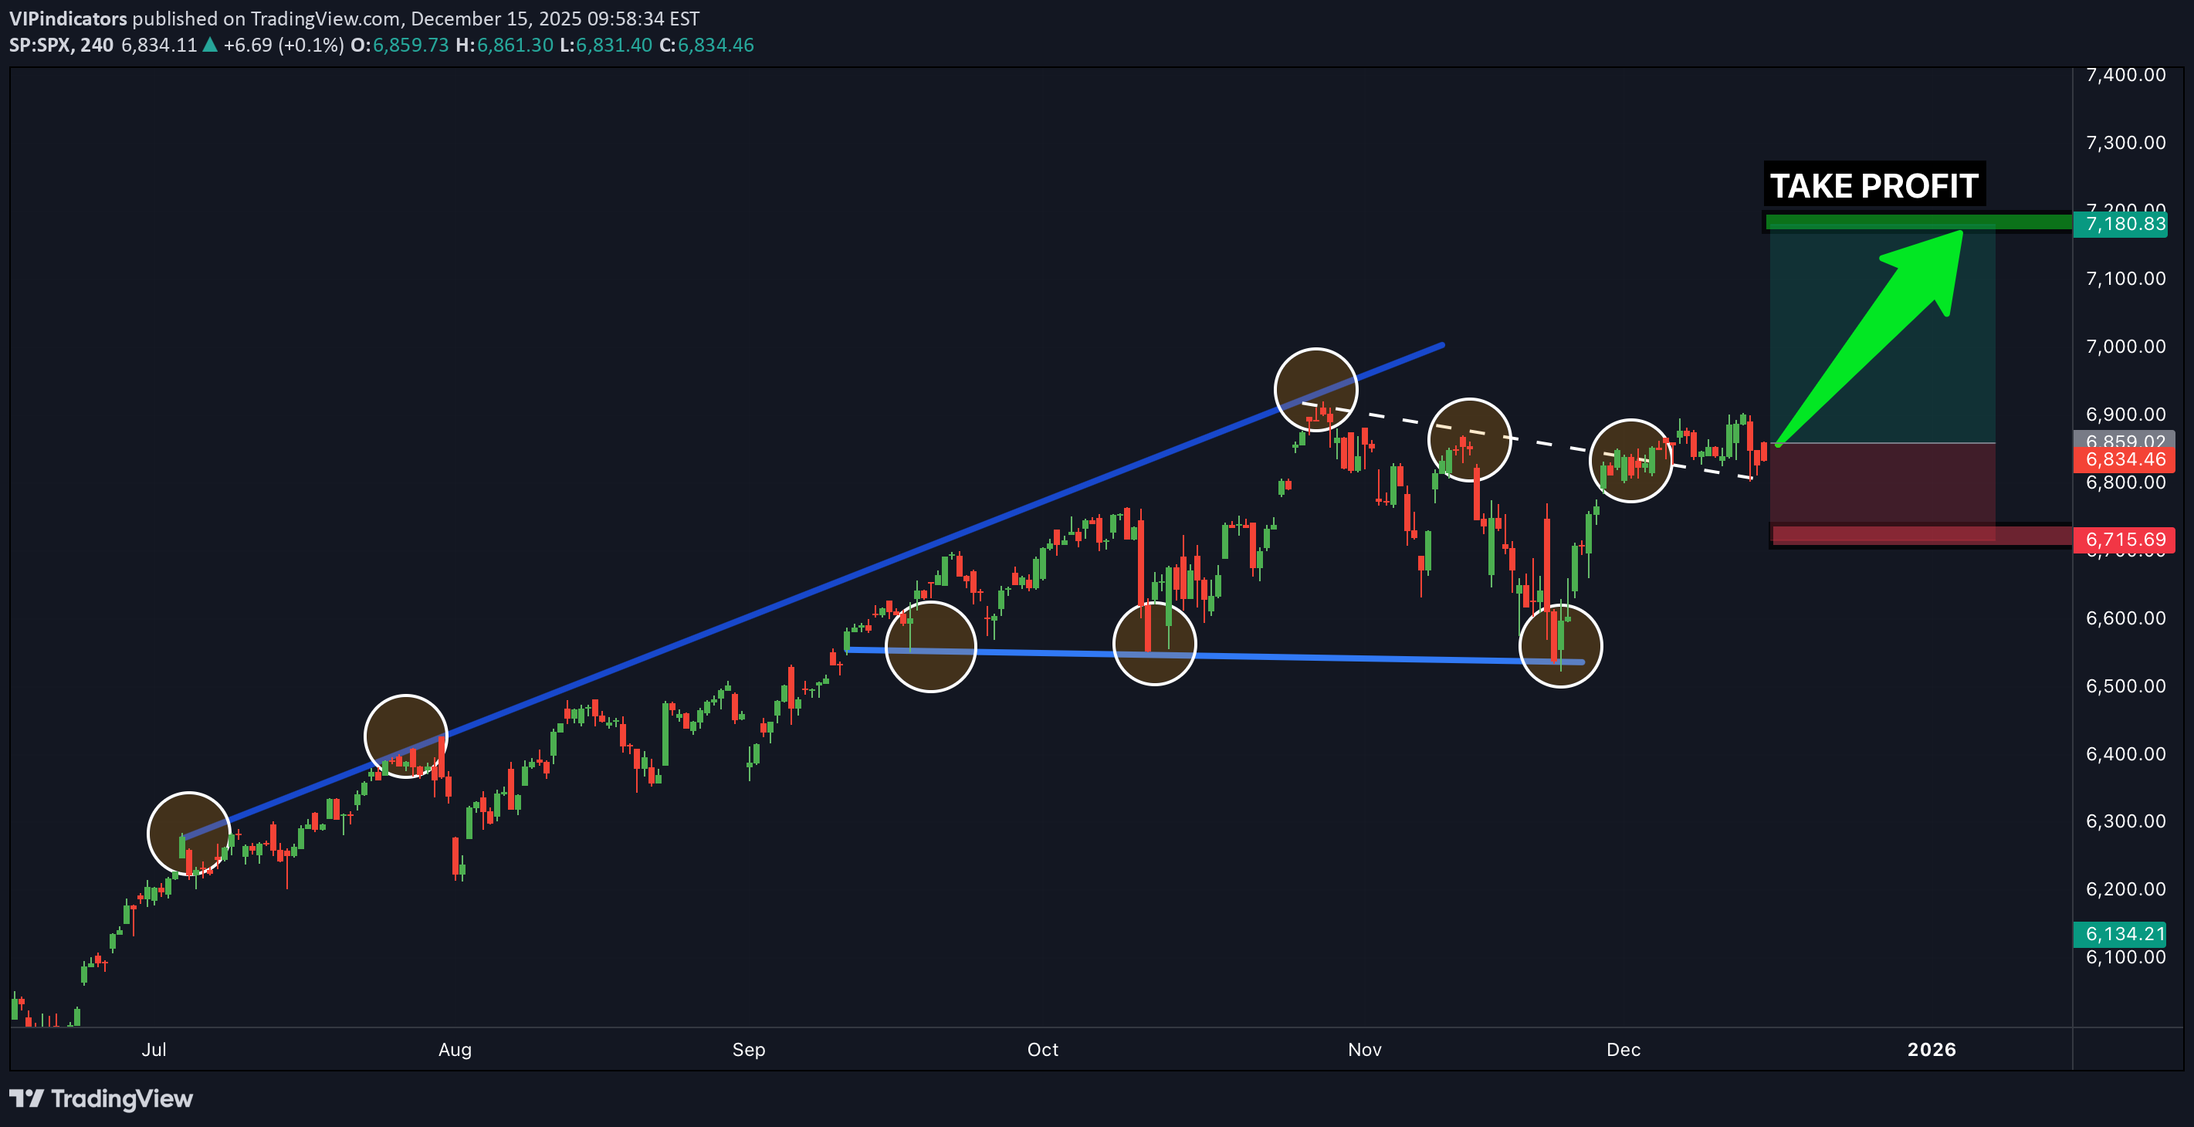Screen dimensions: 2194x1127
Task: Click the lowest circle near late November
Action: pyautogui.click(x=1560, y=647)
